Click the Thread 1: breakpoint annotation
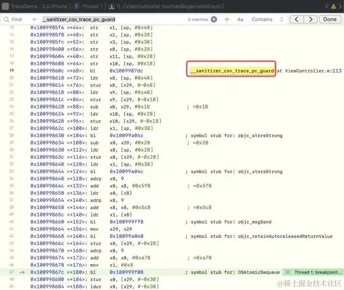This screenshot has width=344, height=290. [314, 272]
